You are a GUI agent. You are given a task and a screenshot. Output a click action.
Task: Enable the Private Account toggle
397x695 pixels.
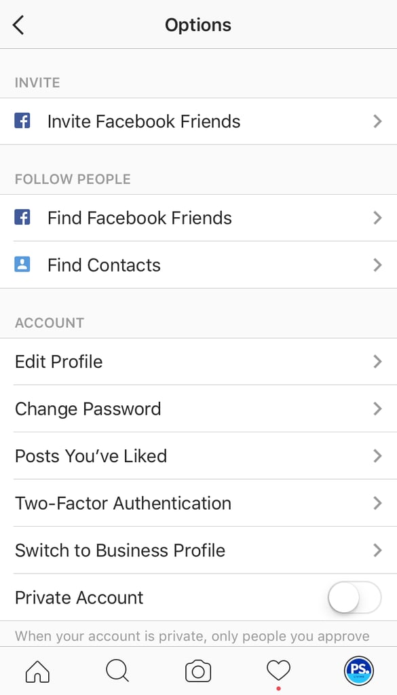354,597
